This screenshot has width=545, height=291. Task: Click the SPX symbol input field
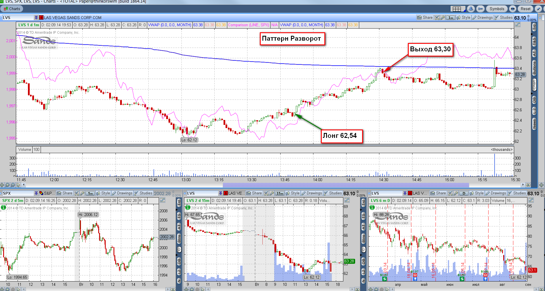[x=18, y=193]
